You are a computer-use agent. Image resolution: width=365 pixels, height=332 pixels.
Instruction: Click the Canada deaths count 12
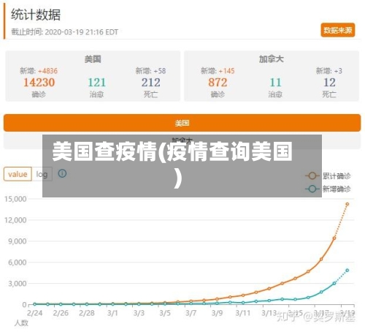click(329, 83)
